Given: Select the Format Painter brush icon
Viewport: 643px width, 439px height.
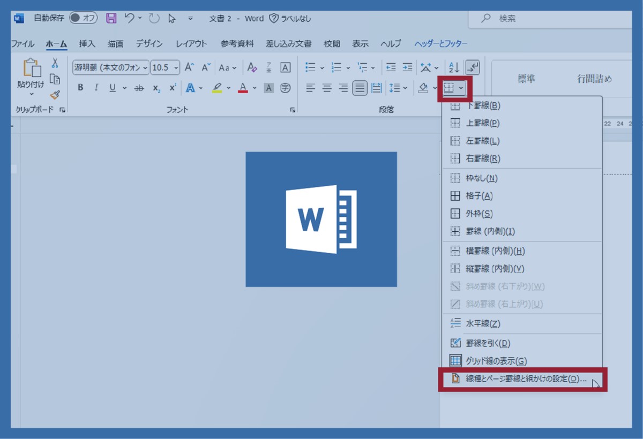Looking at the screenshot, I should [x=55, y=95].
